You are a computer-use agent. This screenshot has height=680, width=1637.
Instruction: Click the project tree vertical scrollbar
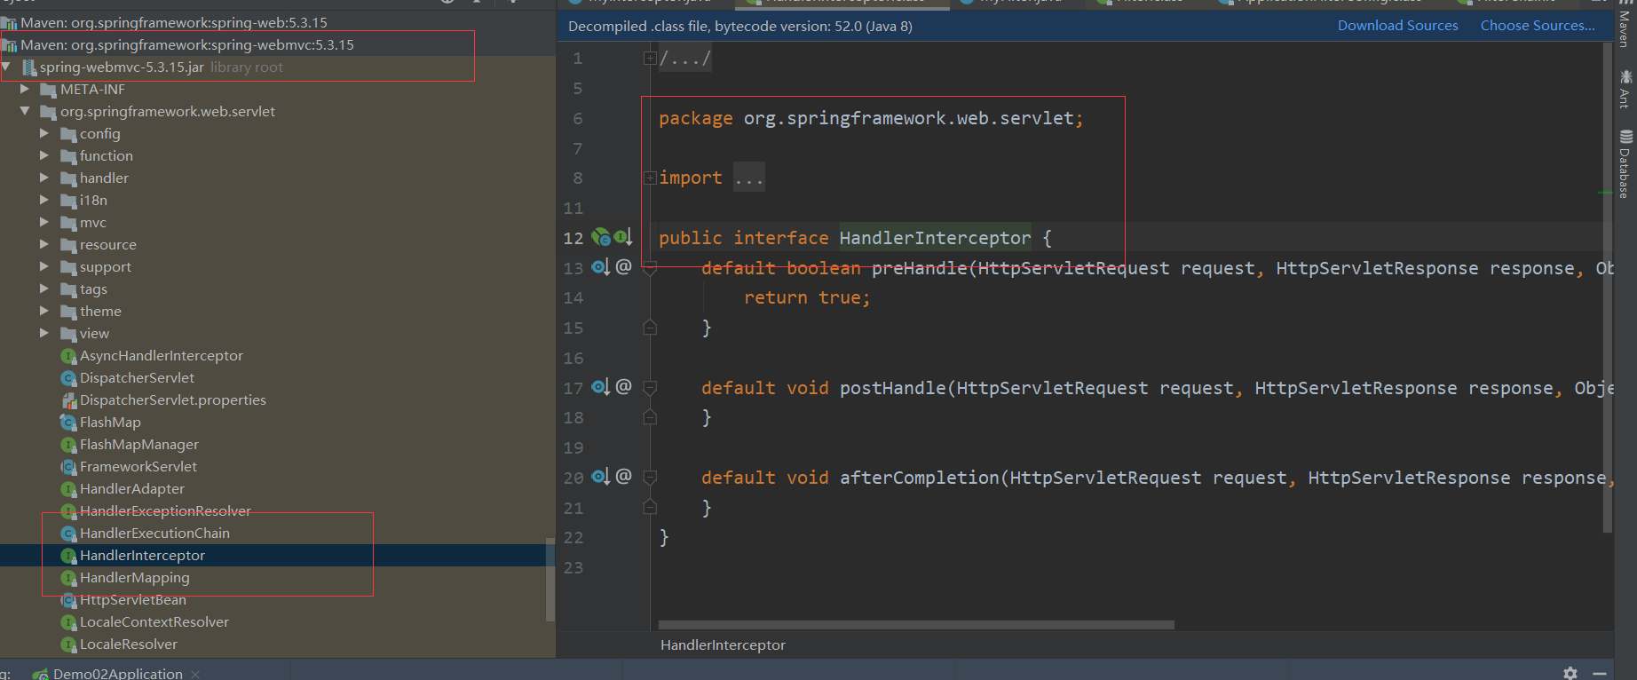[x=550, y=579]
